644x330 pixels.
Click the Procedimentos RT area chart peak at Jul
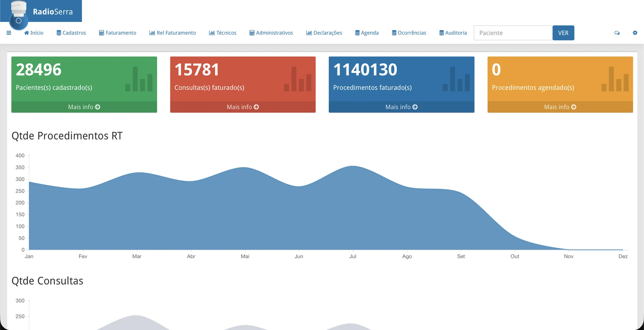[353, 166]
